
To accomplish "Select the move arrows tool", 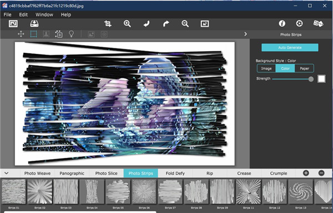I will tap(21, 34).
